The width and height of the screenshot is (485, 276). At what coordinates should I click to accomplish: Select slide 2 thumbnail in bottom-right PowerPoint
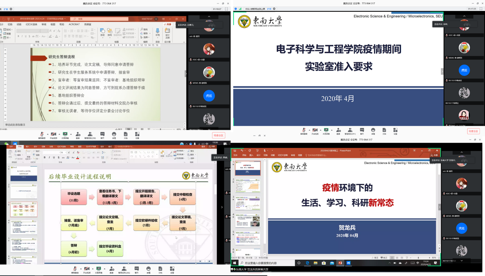pyautogui.click(x=248, y=186)
